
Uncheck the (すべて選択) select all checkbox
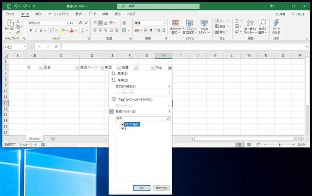pyautogui.click(x=123, y=124)
